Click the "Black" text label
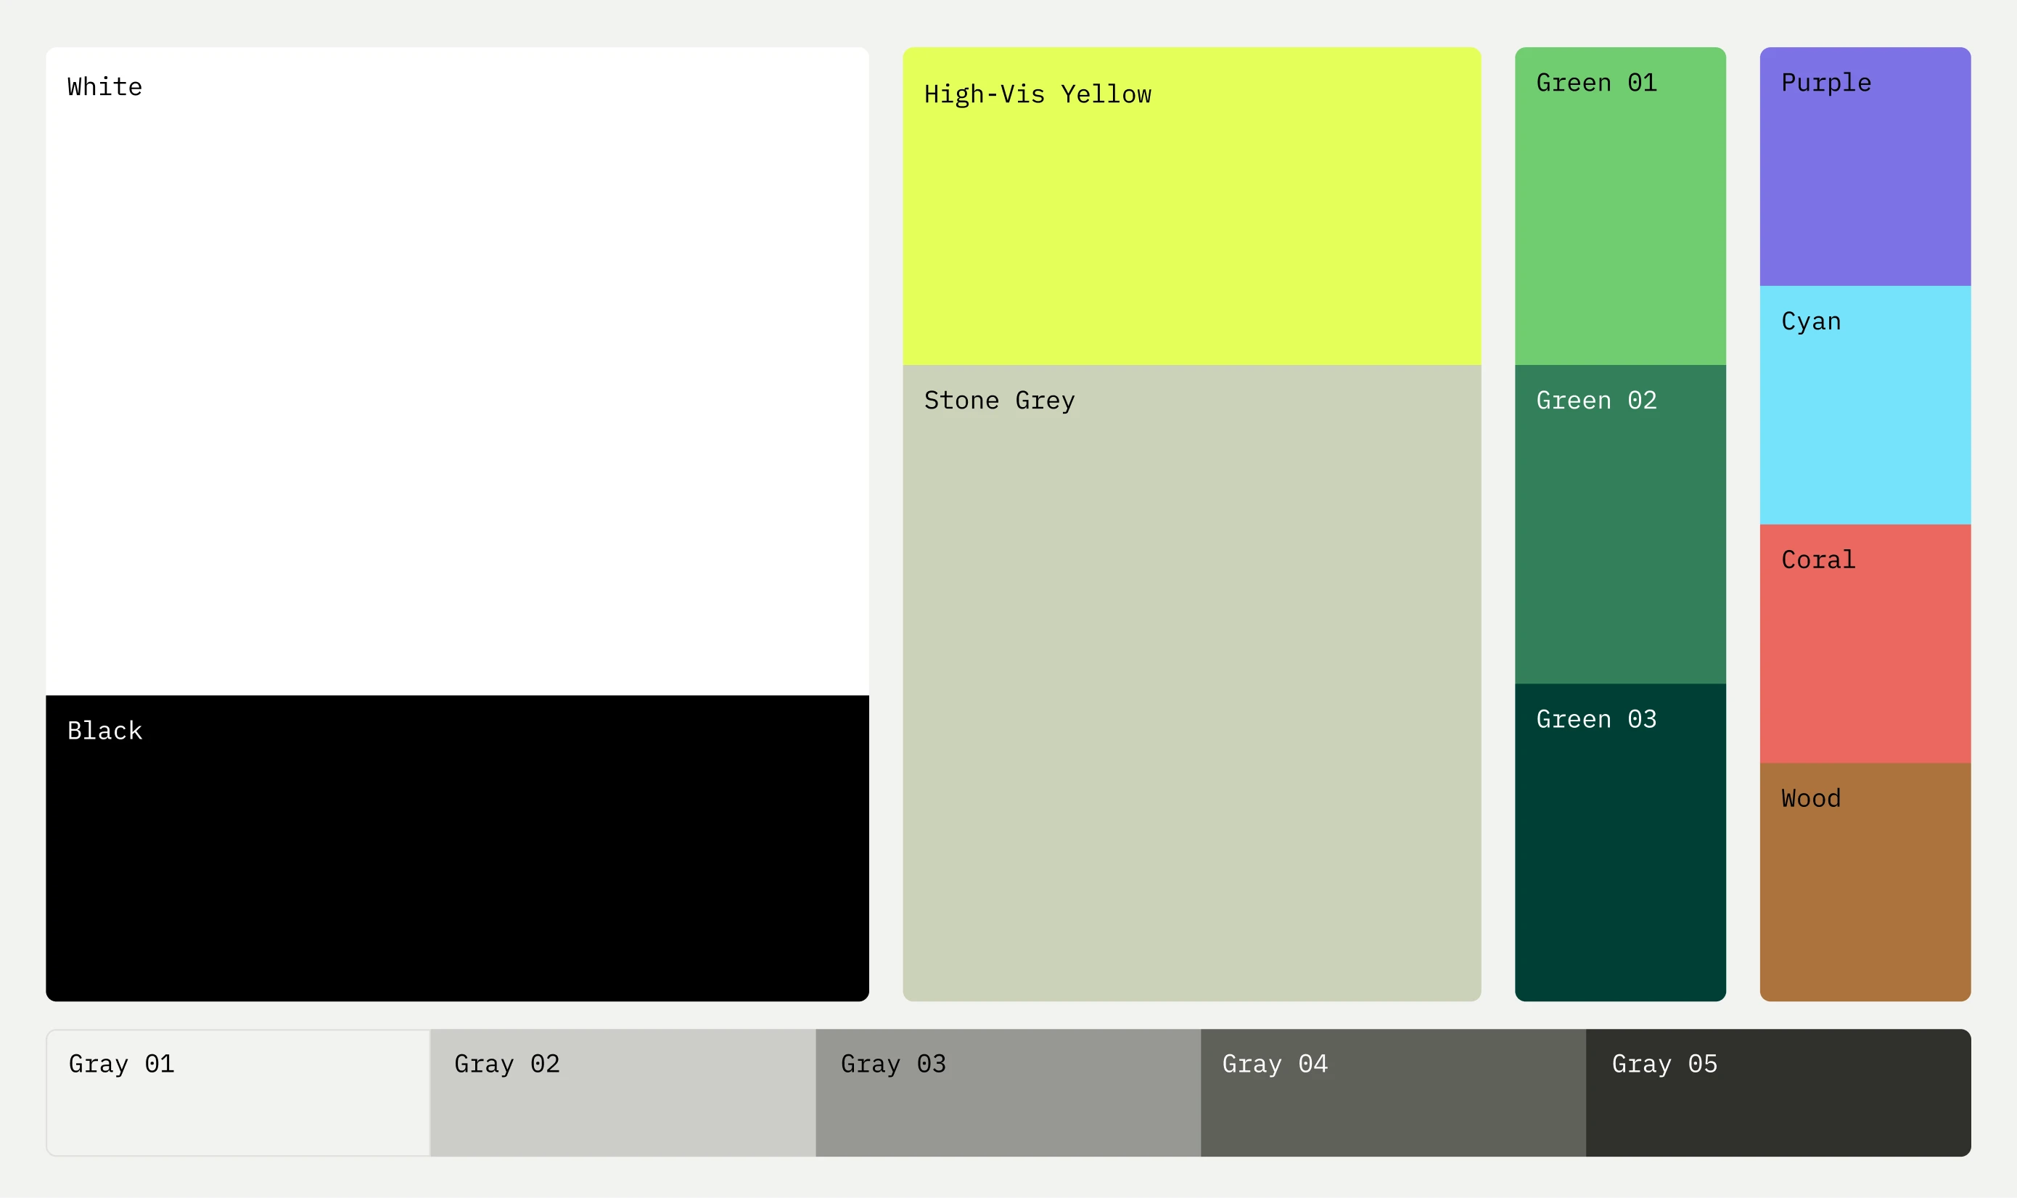2017x1198 pixels. click(104, 731)
